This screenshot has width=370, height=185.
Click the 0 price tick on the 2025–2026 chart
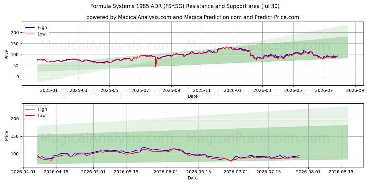[x=18, y=77]
